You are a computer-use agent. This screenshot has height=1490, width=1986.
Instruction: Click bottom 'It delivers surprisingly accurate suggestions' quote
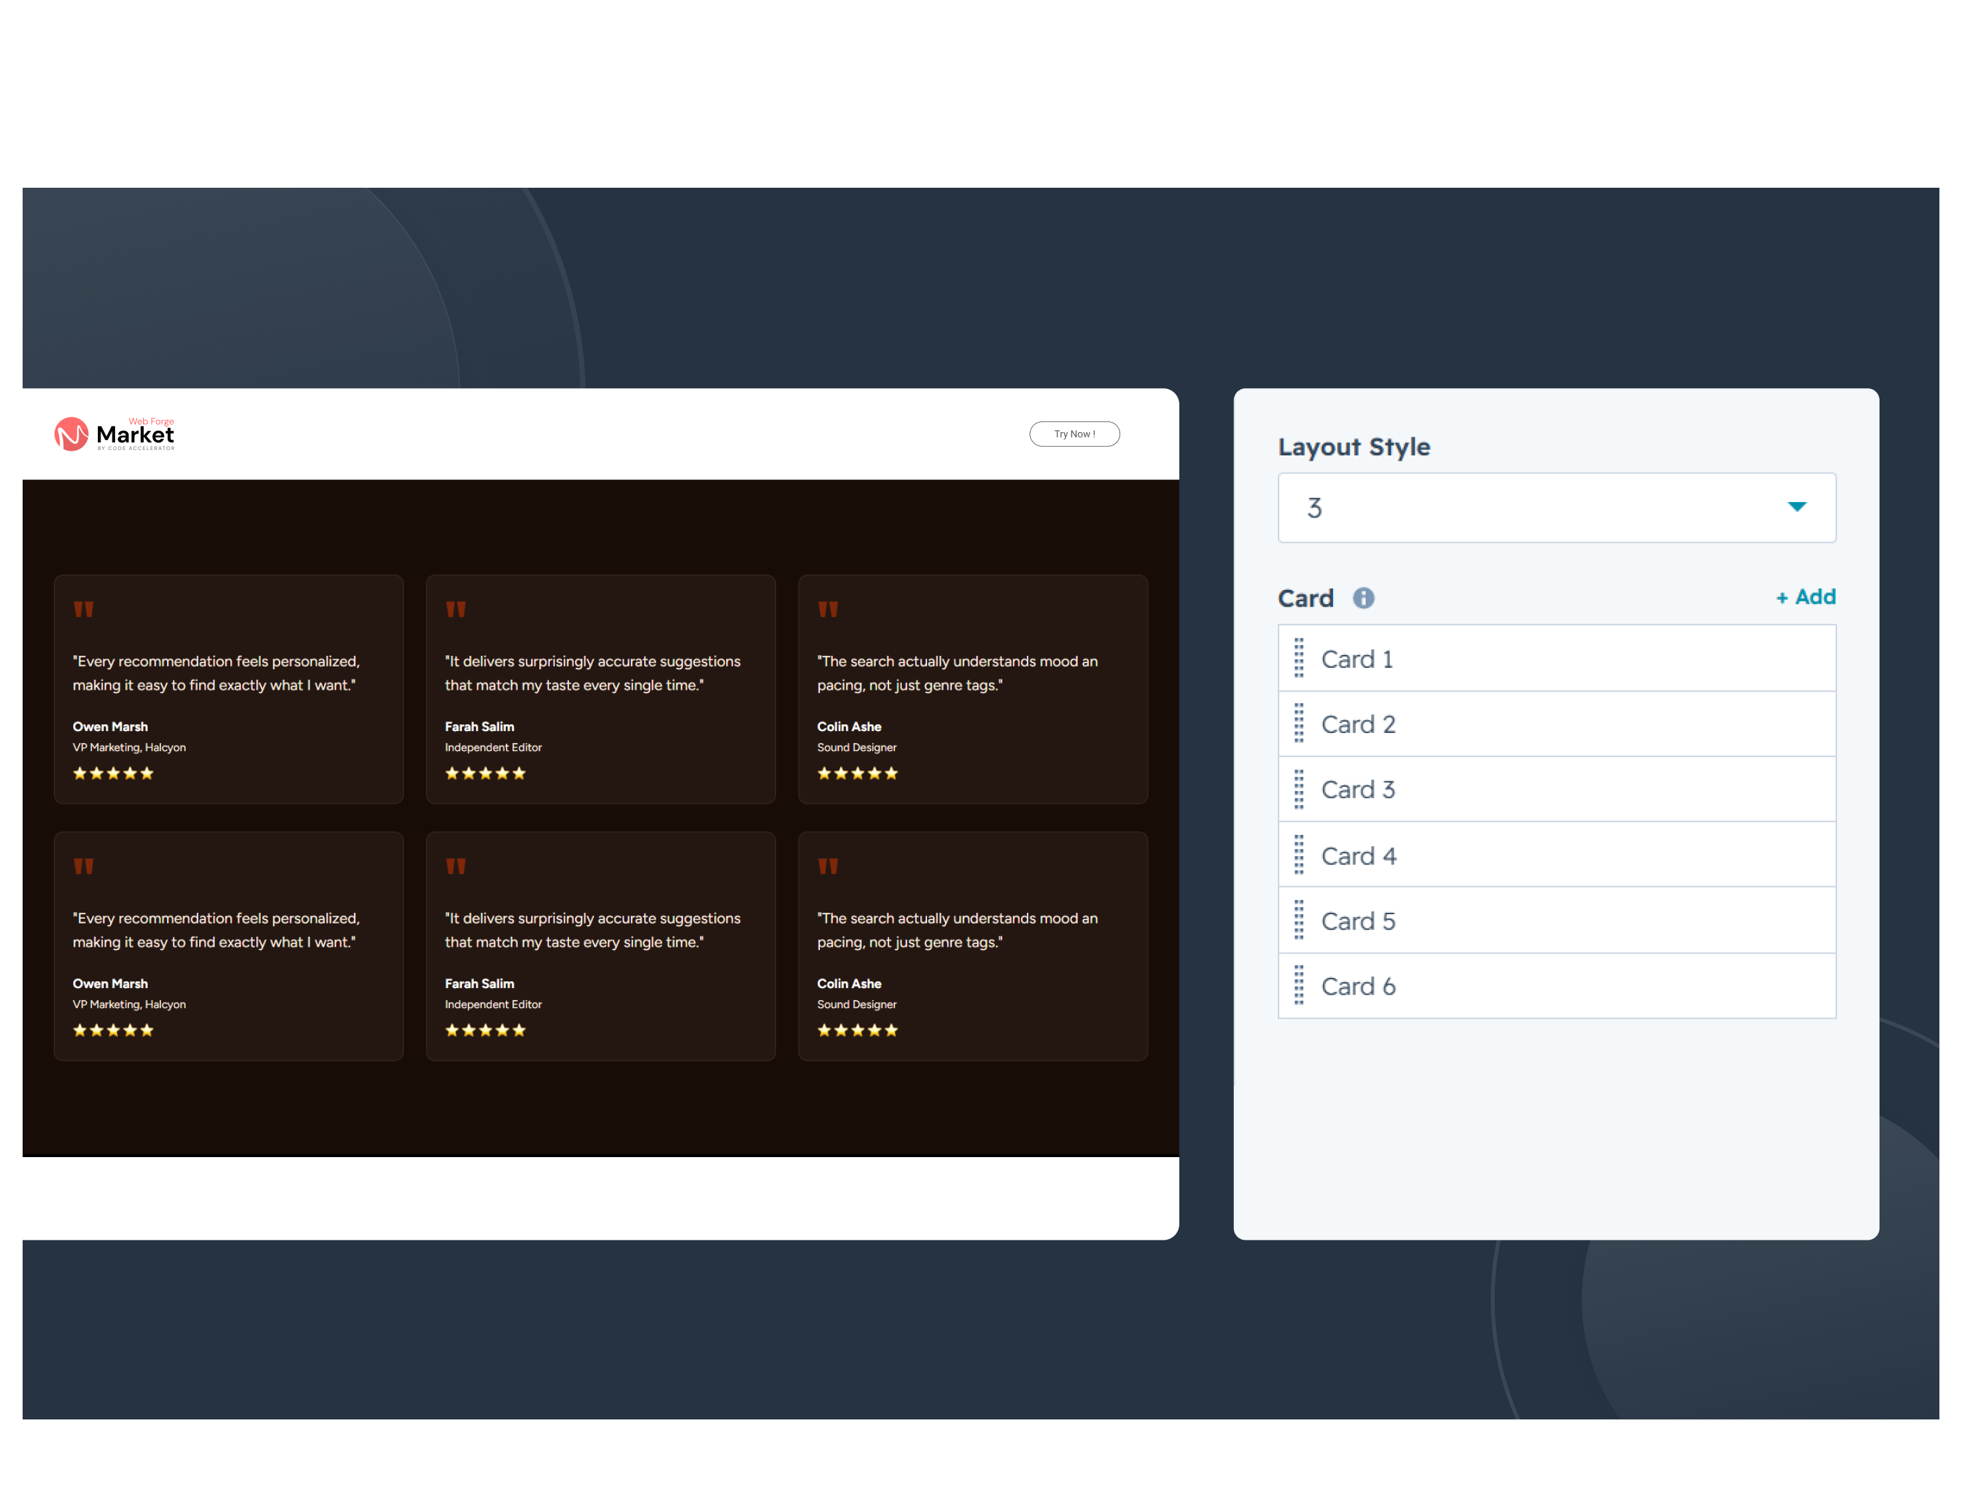coord(592,929)
